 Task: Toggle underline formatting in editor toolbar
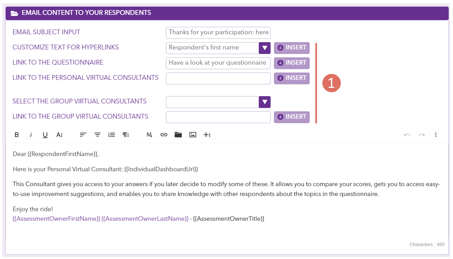point(45,135)
